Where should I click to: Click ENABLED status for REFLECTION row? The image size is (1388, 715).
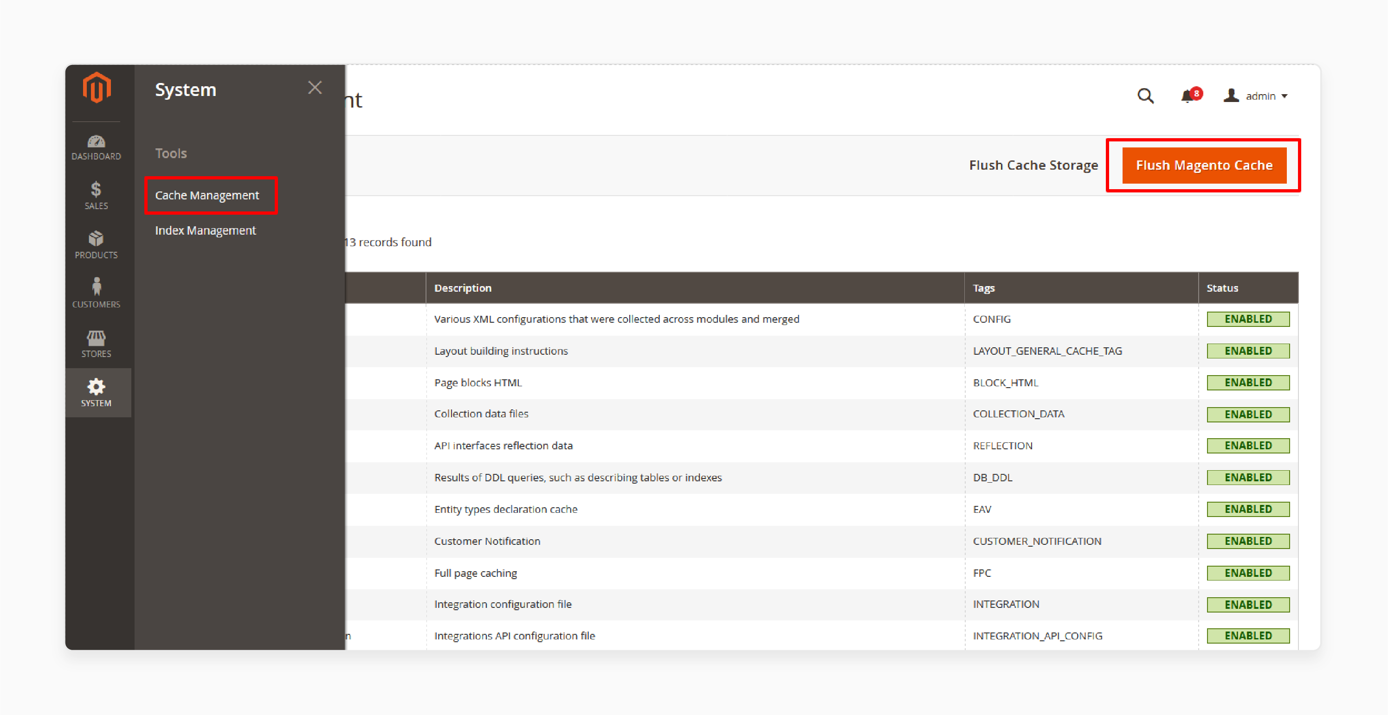tap(1248, 446)
